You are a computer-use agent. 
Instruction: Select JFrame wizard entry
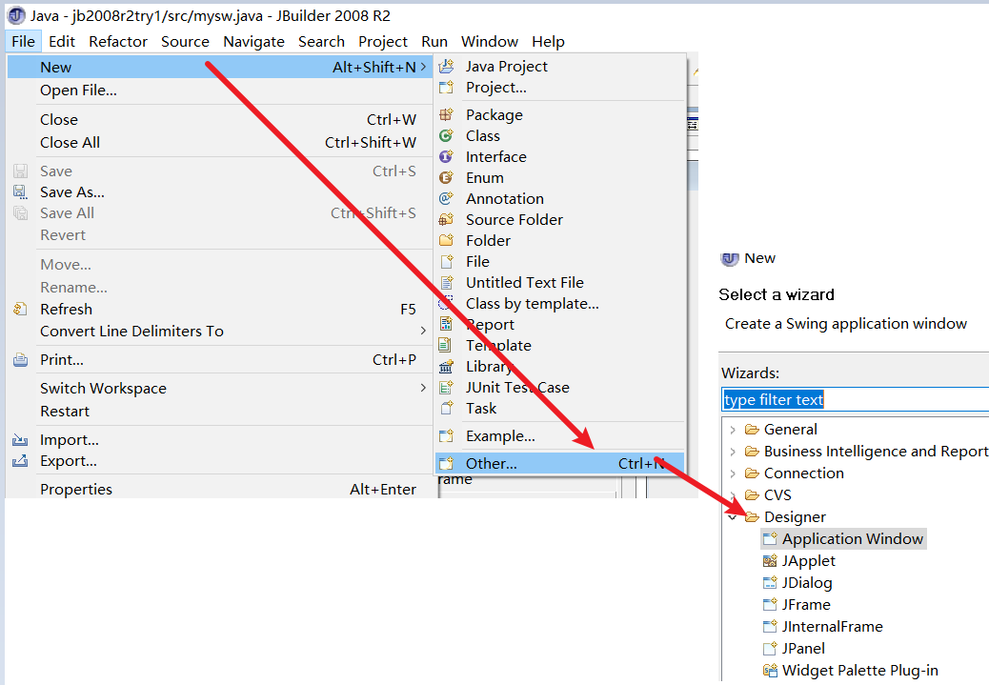(x=806, y=605)
